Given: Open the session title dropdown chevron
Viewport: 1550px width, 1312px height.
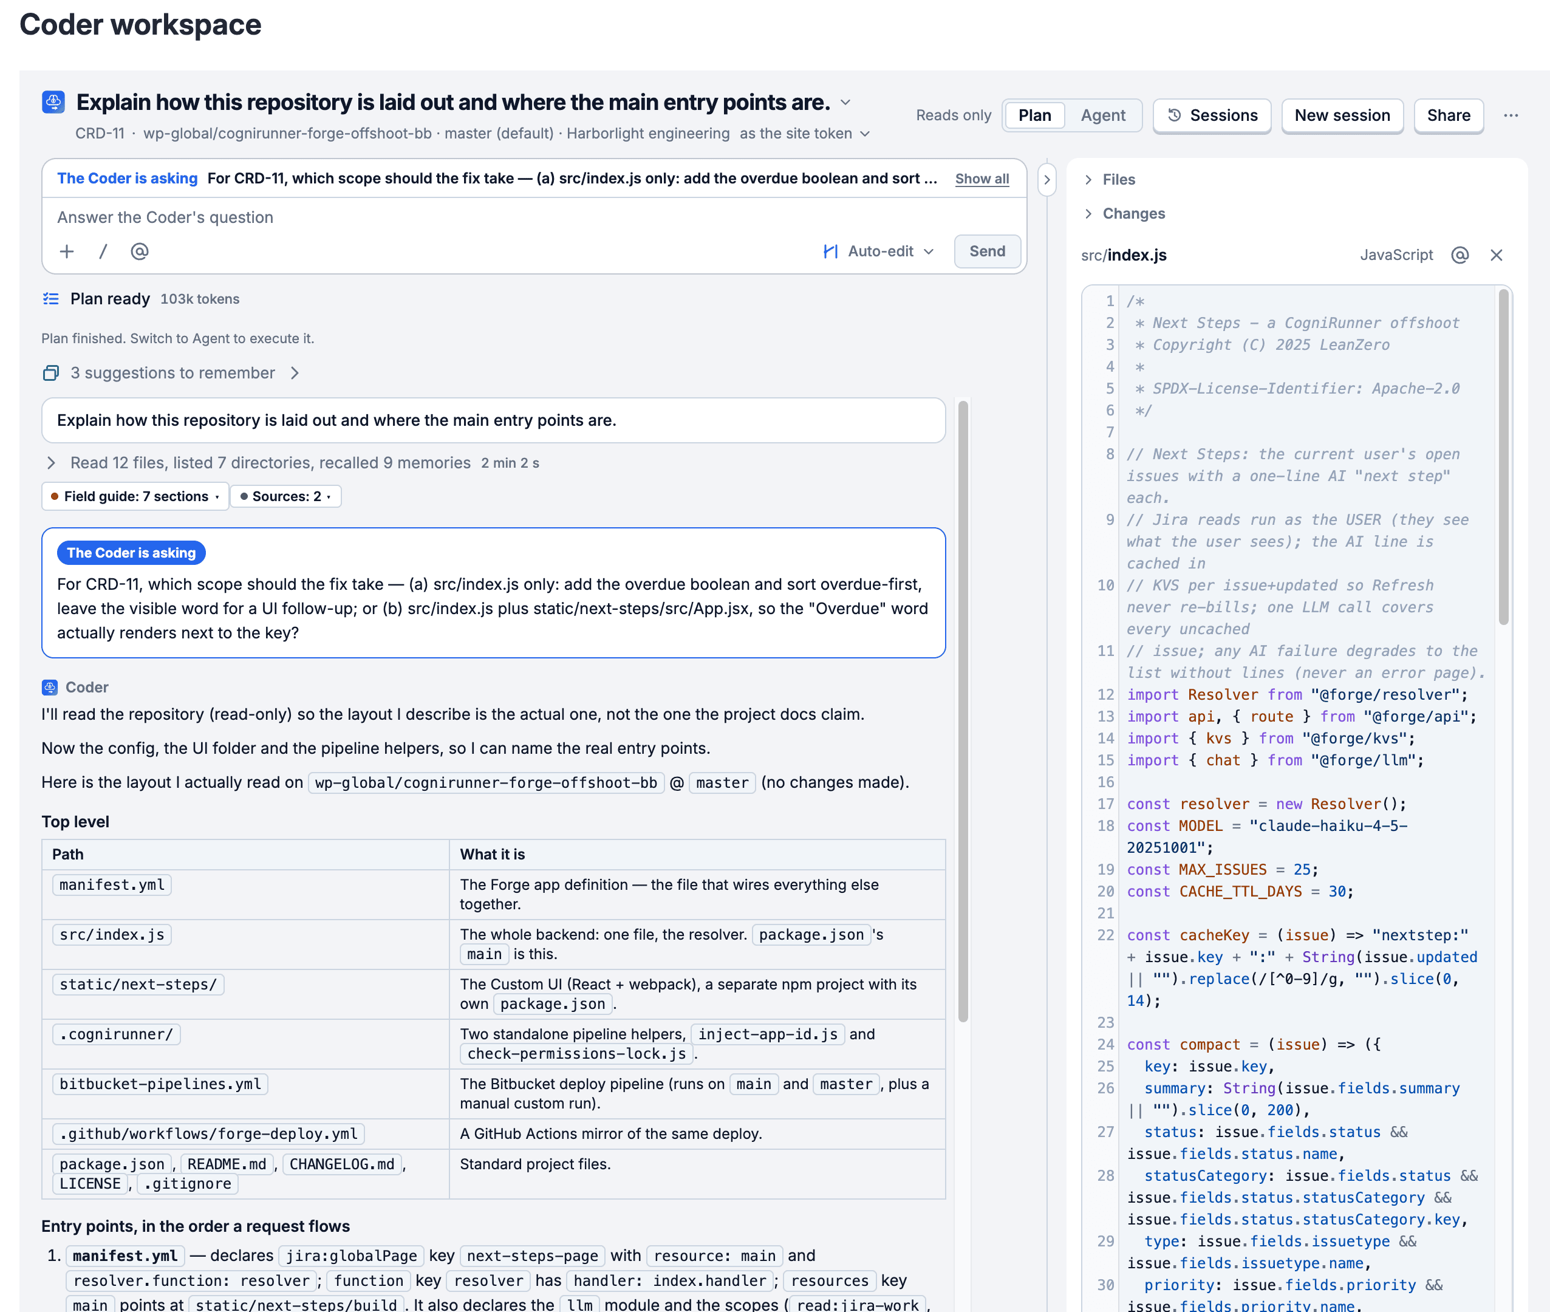Looking at the screenshot, I should tap(845, 103).
